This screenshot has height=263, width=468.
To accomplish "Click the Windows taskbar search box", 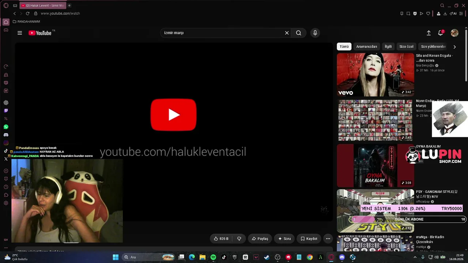I will pos(148,257).
